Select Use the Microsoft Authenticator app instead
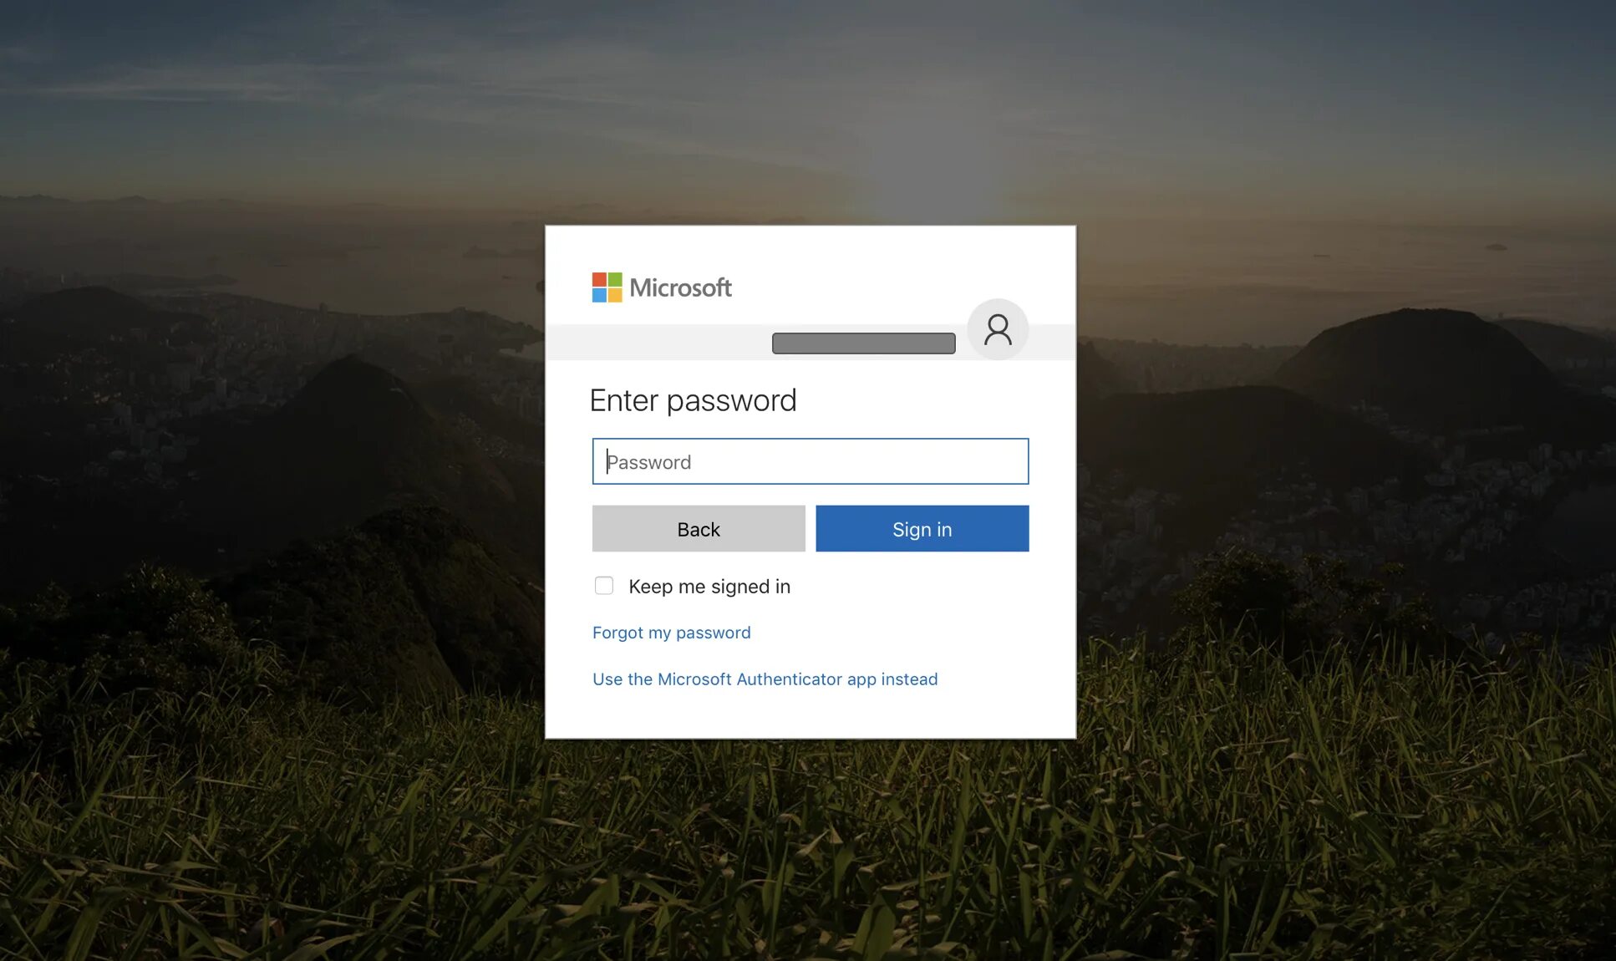This screenshot has width=1616, height=961. (x=764, y=679)
